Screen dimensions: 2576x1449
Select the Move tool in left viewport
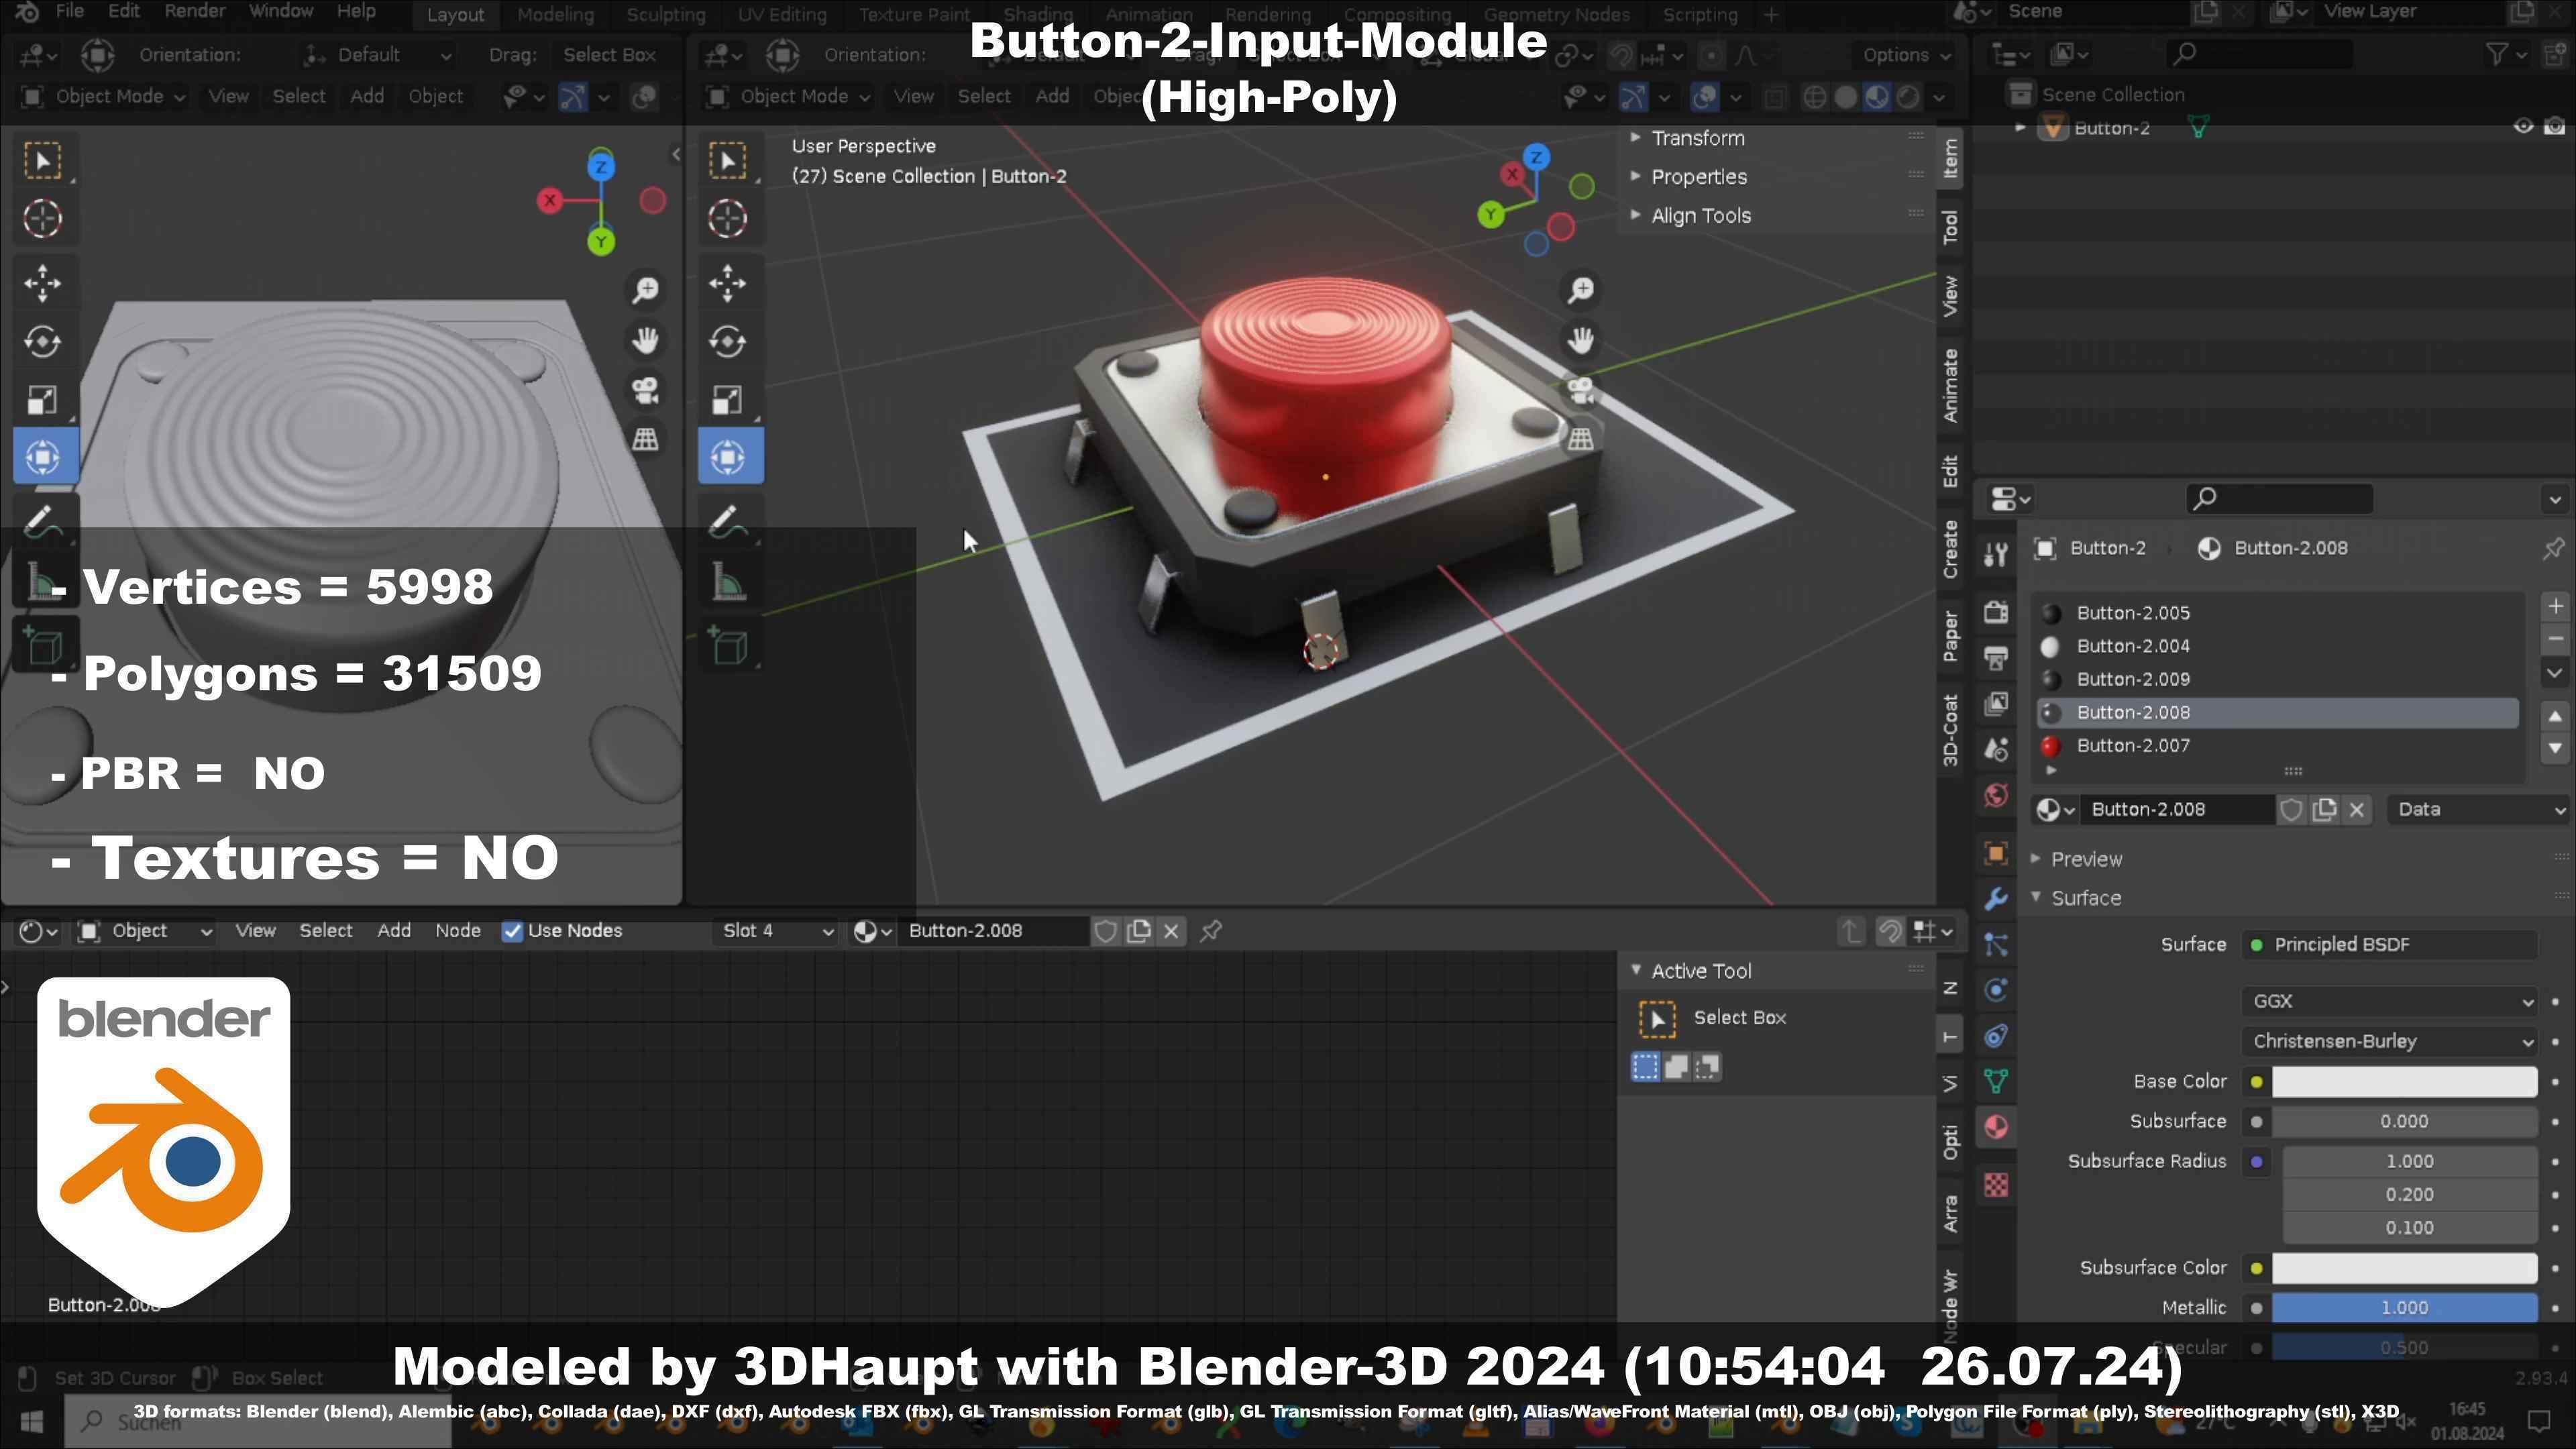click(x=43, y=283)
